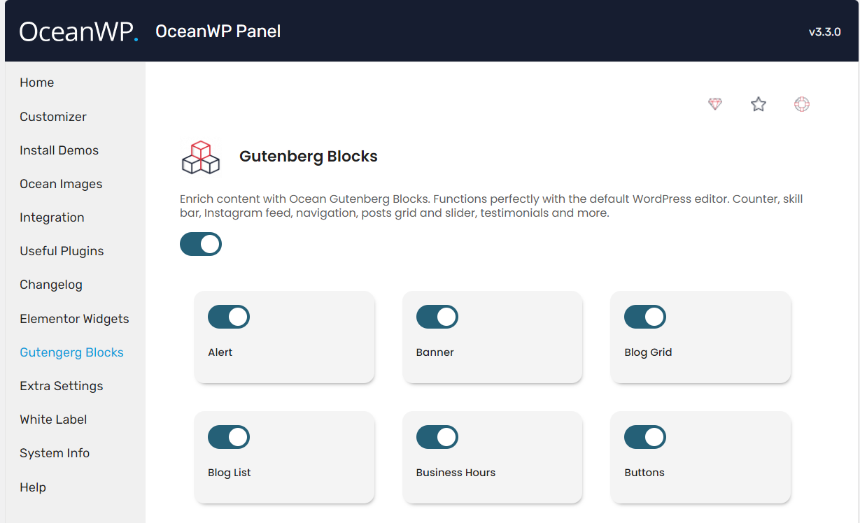View System Info in the sidebar
Screen dimensions: 860x523
(55, 453)
